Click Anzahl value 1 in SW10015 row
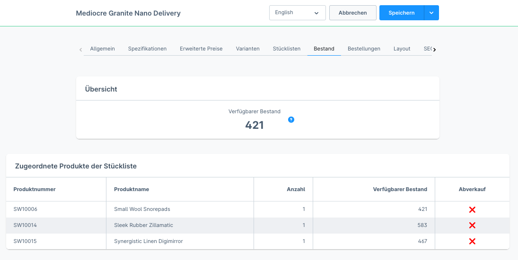This screenshot has width=518, height=260. pos(304,241)
